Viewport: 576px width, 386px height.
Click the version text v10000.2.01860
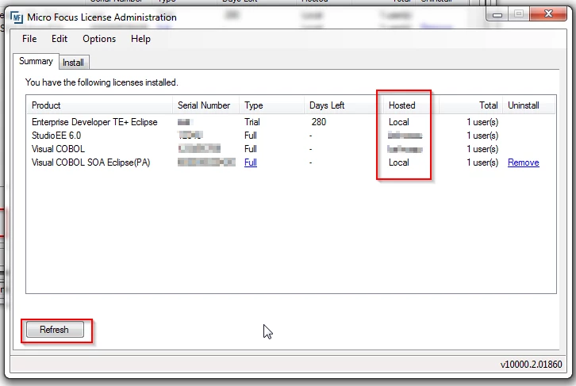(x=532, y=365)
